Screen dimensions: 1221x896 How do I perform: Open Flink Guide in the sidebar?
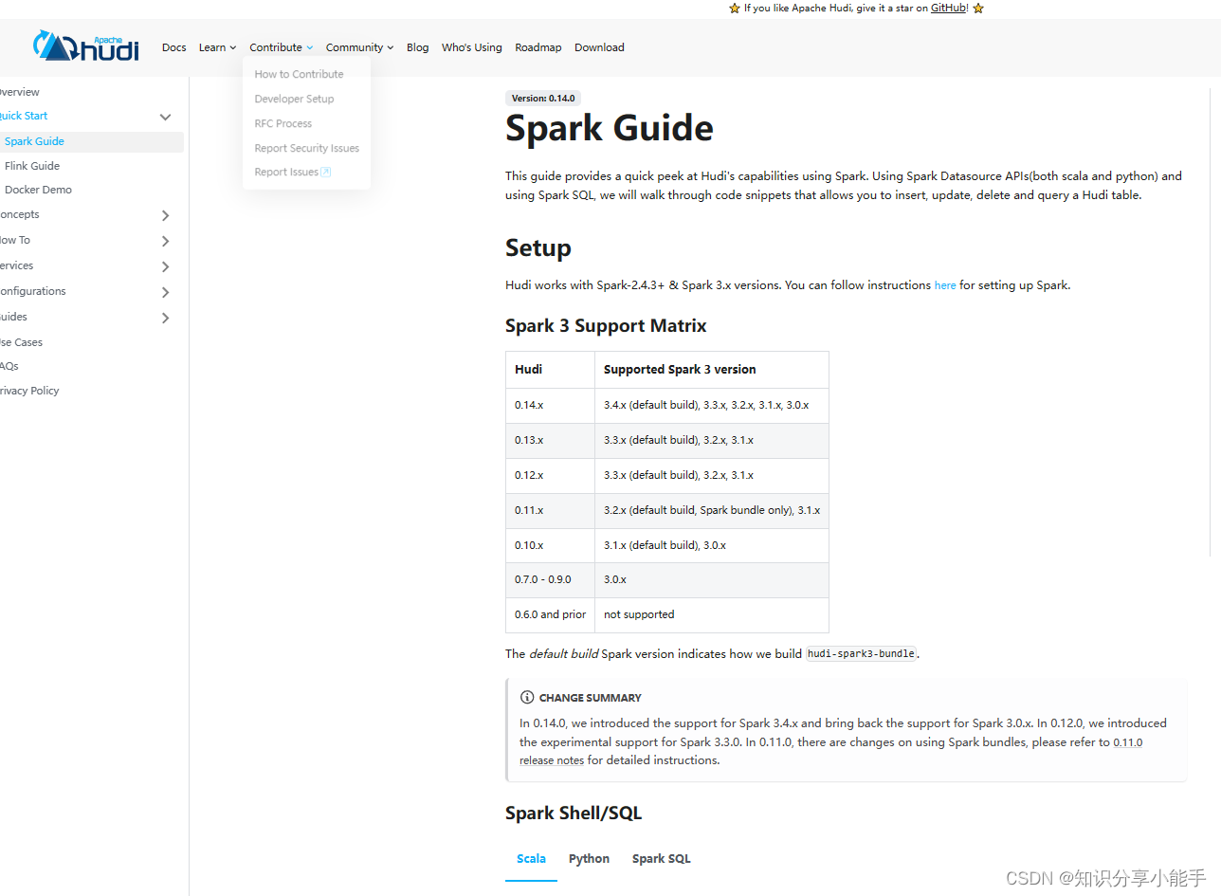coord(32,166)
